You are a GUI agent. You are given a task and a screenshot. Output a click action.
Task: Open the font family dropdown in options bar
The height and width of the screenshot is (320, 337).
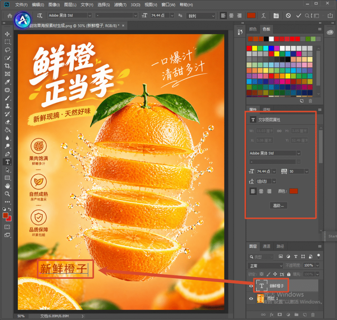(90, 15)
